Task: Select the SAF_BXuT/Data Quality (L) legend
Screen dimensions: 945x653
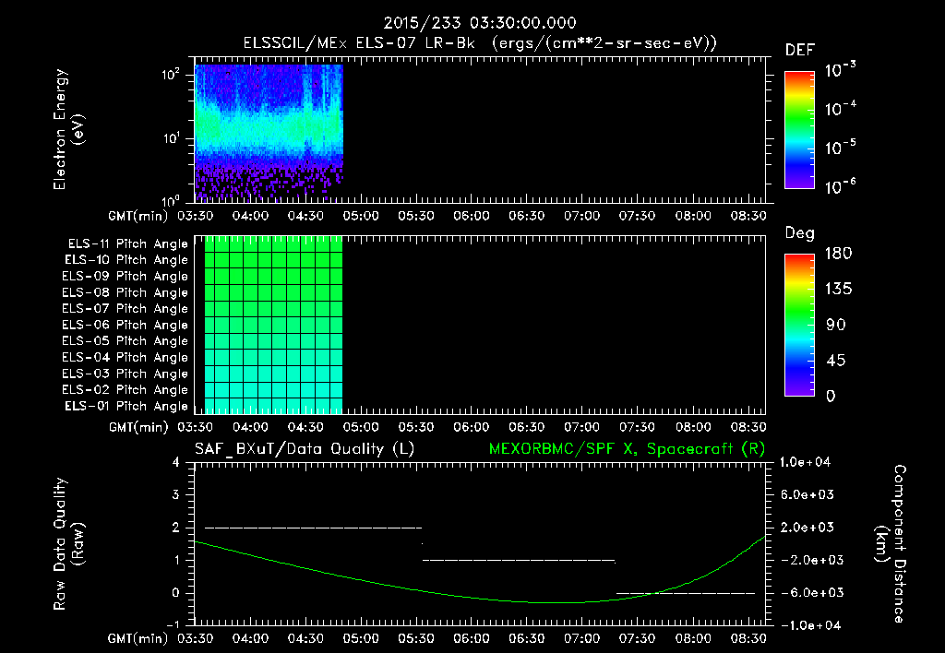Action: [305, 449]
